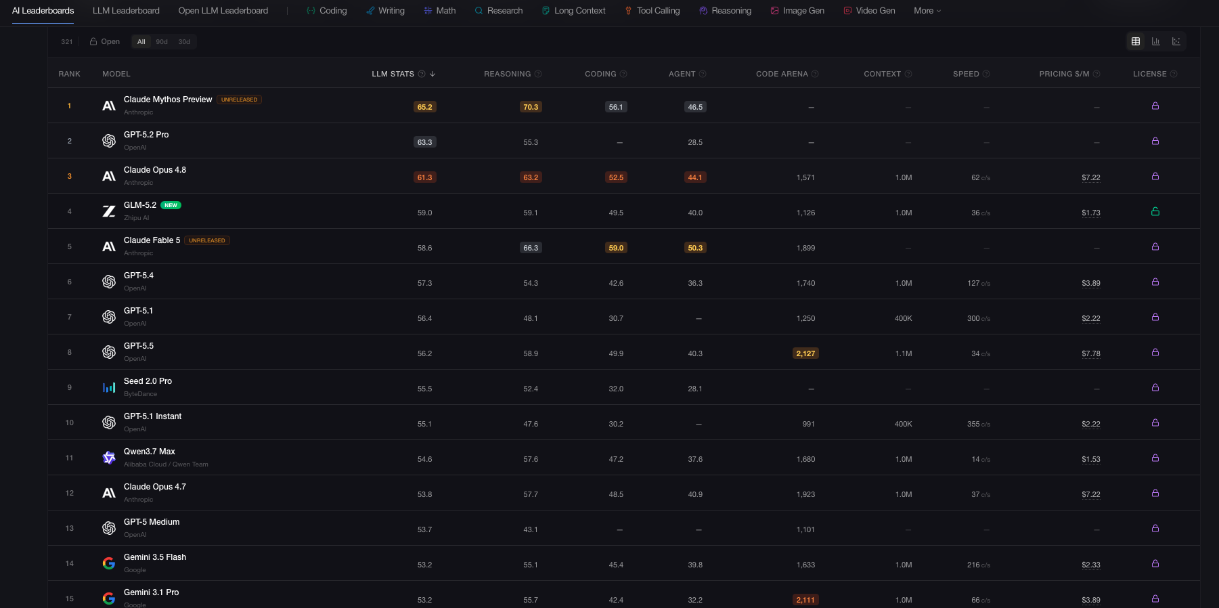Viewport: 1219px width, 608px height.
Task: Click the info icon next to LLM STATS header
Action: point(422,74)
